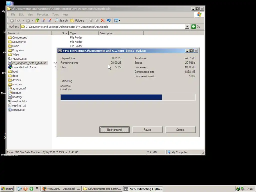Switch to 74% Extracting taskbar button
256x192 pixels.
tap(143, 189)
